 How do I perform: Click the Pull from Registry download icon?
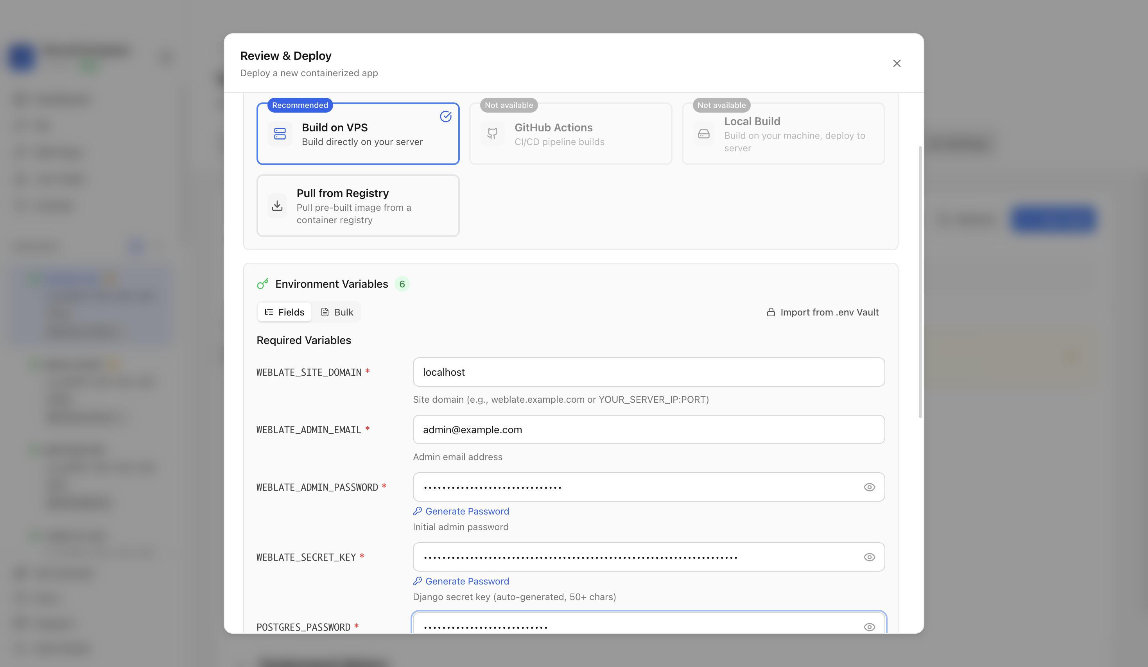pos(277,206)
